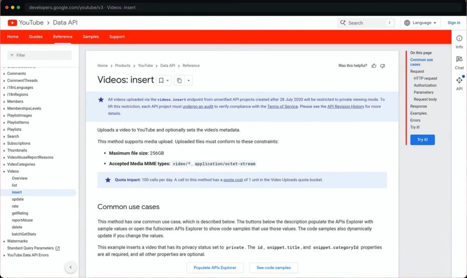The width and height of the screenshot is (467, 278).
Task: Open the Chat side panel icon
Action: (x=459, y=59)
